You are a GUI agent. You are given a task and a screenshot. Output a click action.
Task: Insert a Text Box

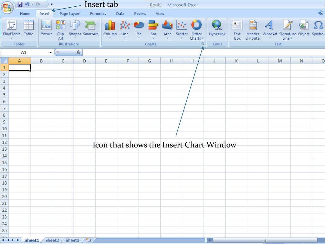pos(237,30)
